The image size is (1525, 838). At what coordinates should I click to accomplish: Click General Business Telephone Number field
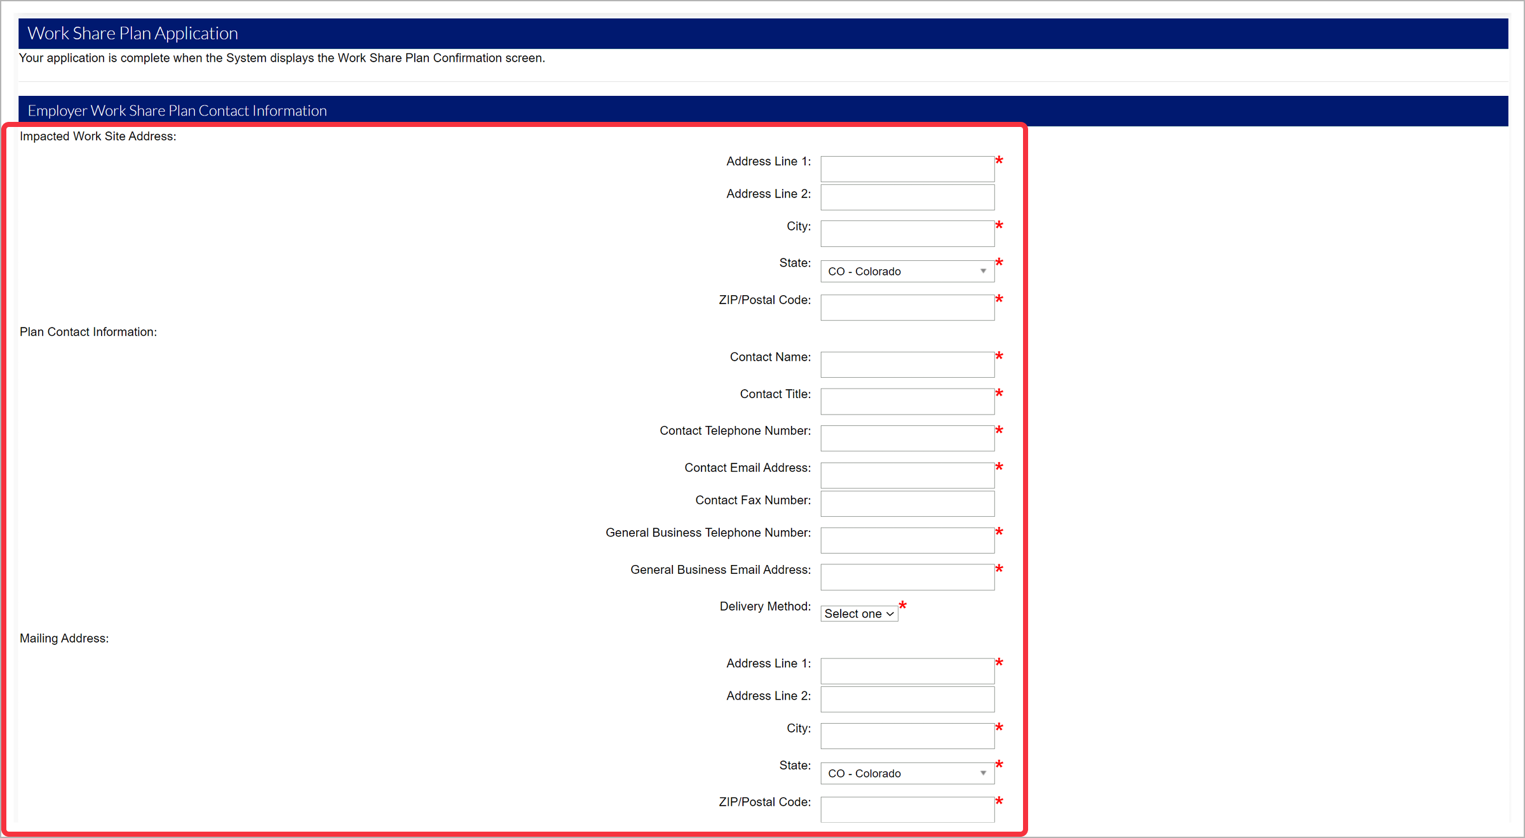click(x=907, y=540)
